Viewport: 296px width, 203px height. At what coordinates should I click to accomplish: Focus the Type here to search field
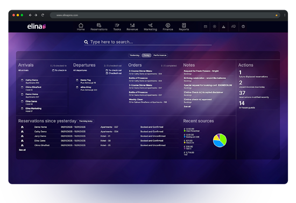(x=148, y=42)
